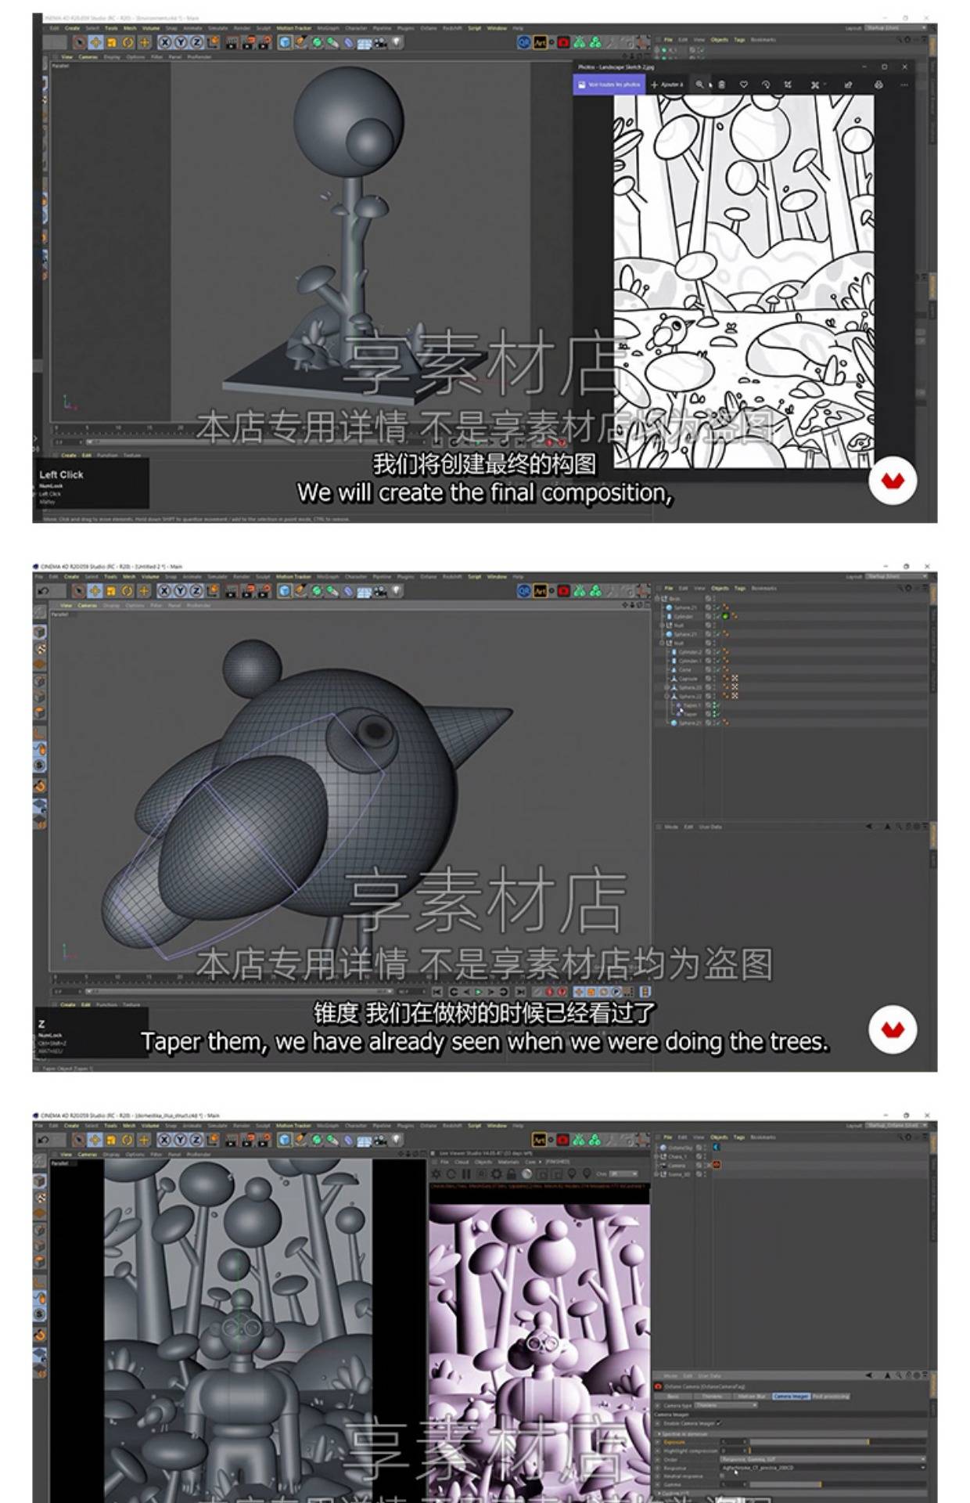
Task: Click the orange Art icon in bird window
Action: click(x=540, y=590)
